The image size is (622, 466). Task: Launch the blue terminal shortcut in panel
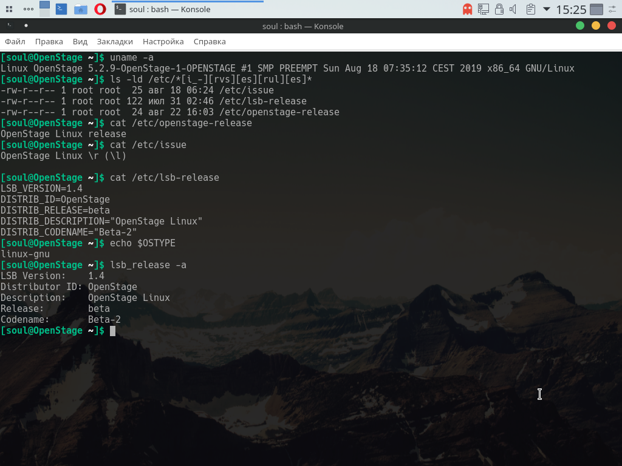[x=61, y=9]
